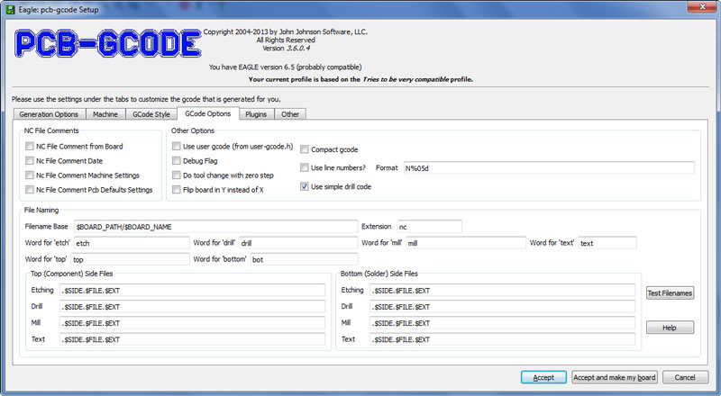This screenshot has height=396, width=721.
Task: Go to the Plugins tab
Action: [256, 114]
